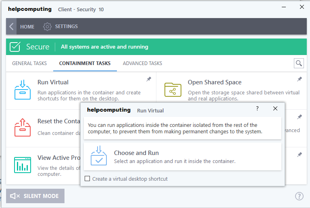Go to Home

pos(27,27)
